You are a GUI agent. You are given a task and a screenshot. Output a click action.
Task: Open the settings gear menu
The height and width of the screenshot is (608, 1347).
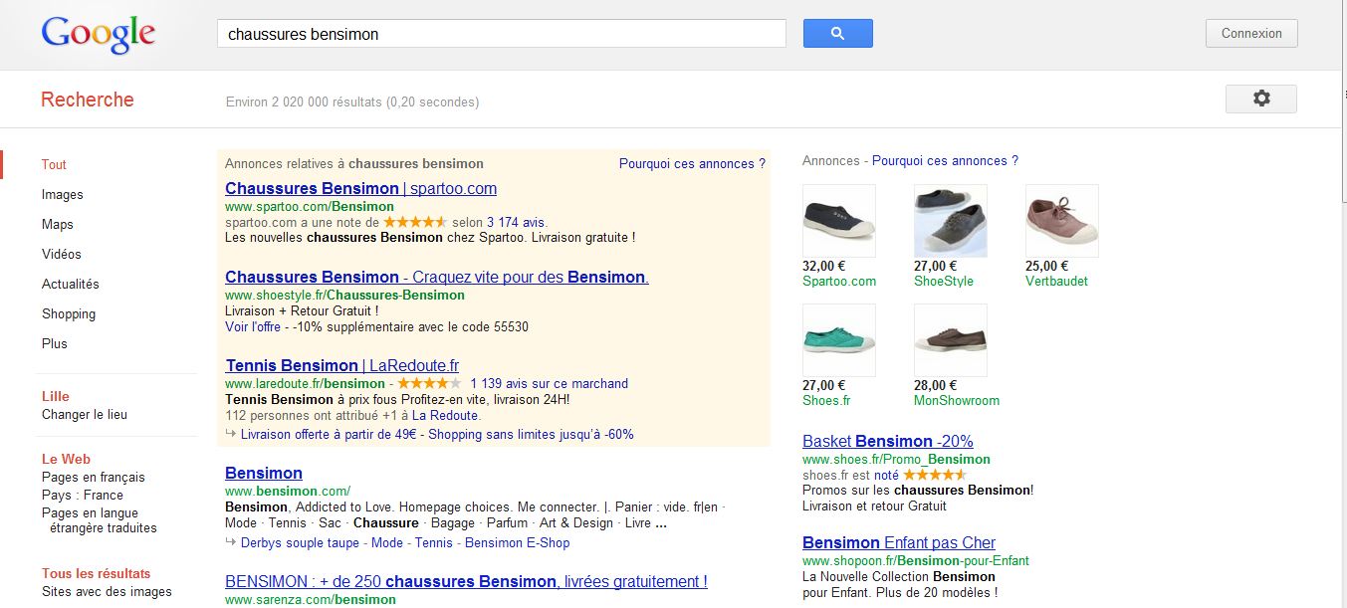(x=1261, y=99)
